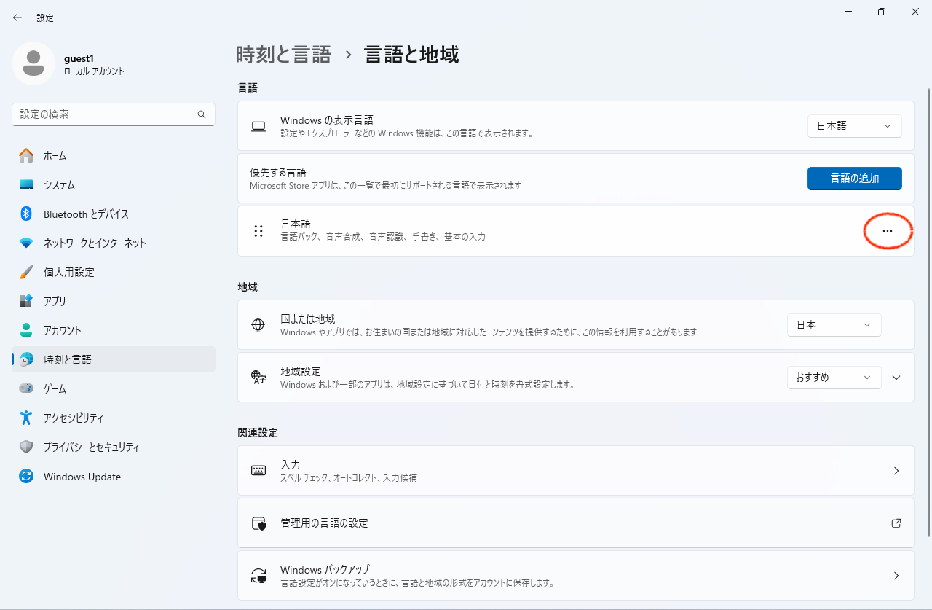The image size is (932, 610).
Task: Click the ゲーム controller icon
Action: [x=26, y=388]
